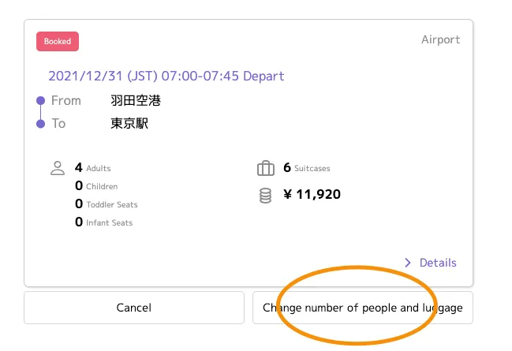This screenshot has height=351, width=512.
Task: Expand booking via the Details chevron arrow
Action: [x=408, y=263]
